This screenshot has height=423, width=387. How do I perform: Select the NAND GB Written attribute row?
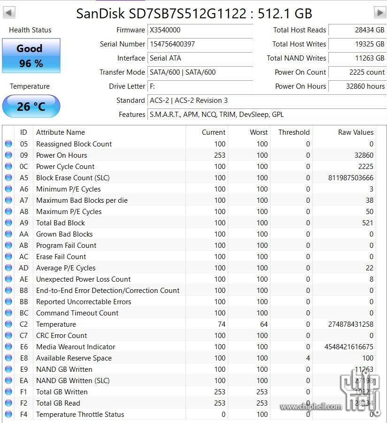(189, 369)
